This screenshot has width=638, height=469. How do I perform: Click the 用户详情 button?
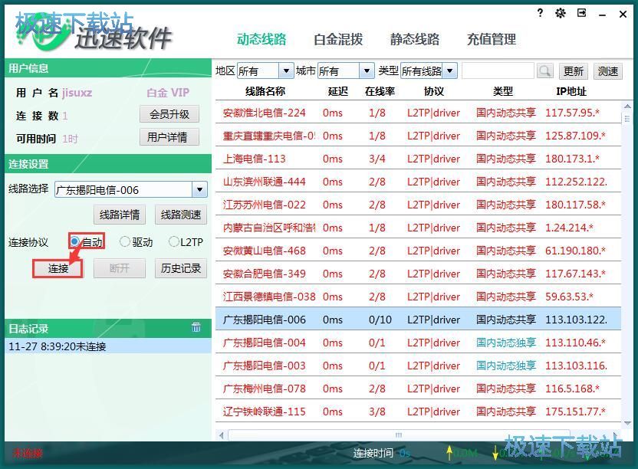(x=169, y=137)
